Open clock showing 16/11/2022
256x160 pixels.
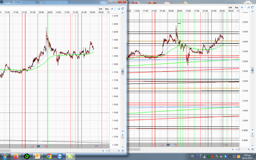pyautogui.click(x=247, y=157)
